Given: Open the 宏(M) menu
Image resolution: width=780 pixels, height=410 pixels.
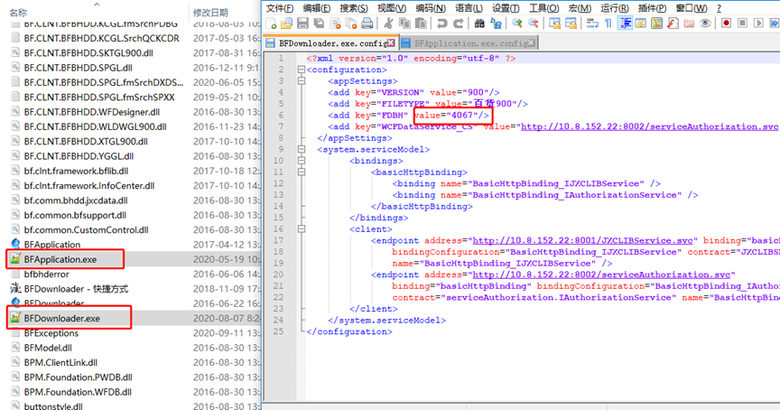Looking at the screenshot, I should [580, 8].
